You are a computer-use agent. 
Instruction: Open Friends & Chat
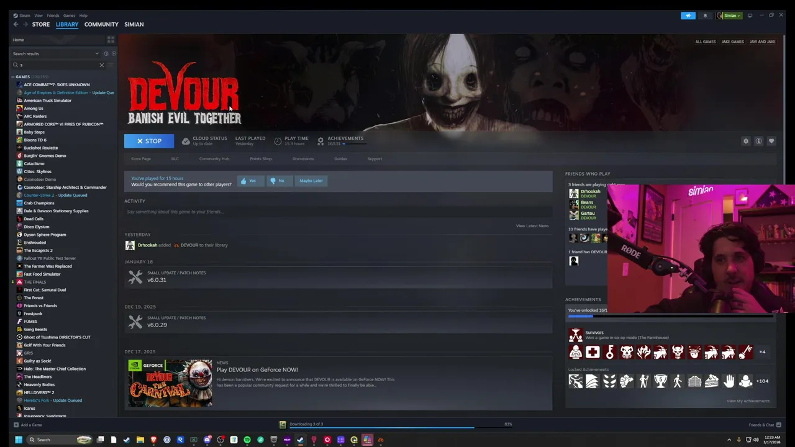pyautogui.click(x=765, y=425)
